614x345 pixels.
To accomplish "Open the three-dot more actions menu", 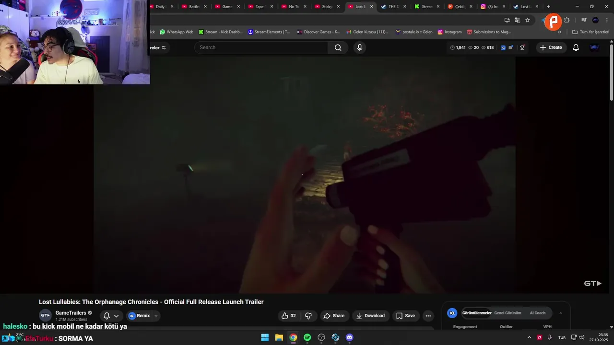I will pyautogui.click(x=428, y=316).
